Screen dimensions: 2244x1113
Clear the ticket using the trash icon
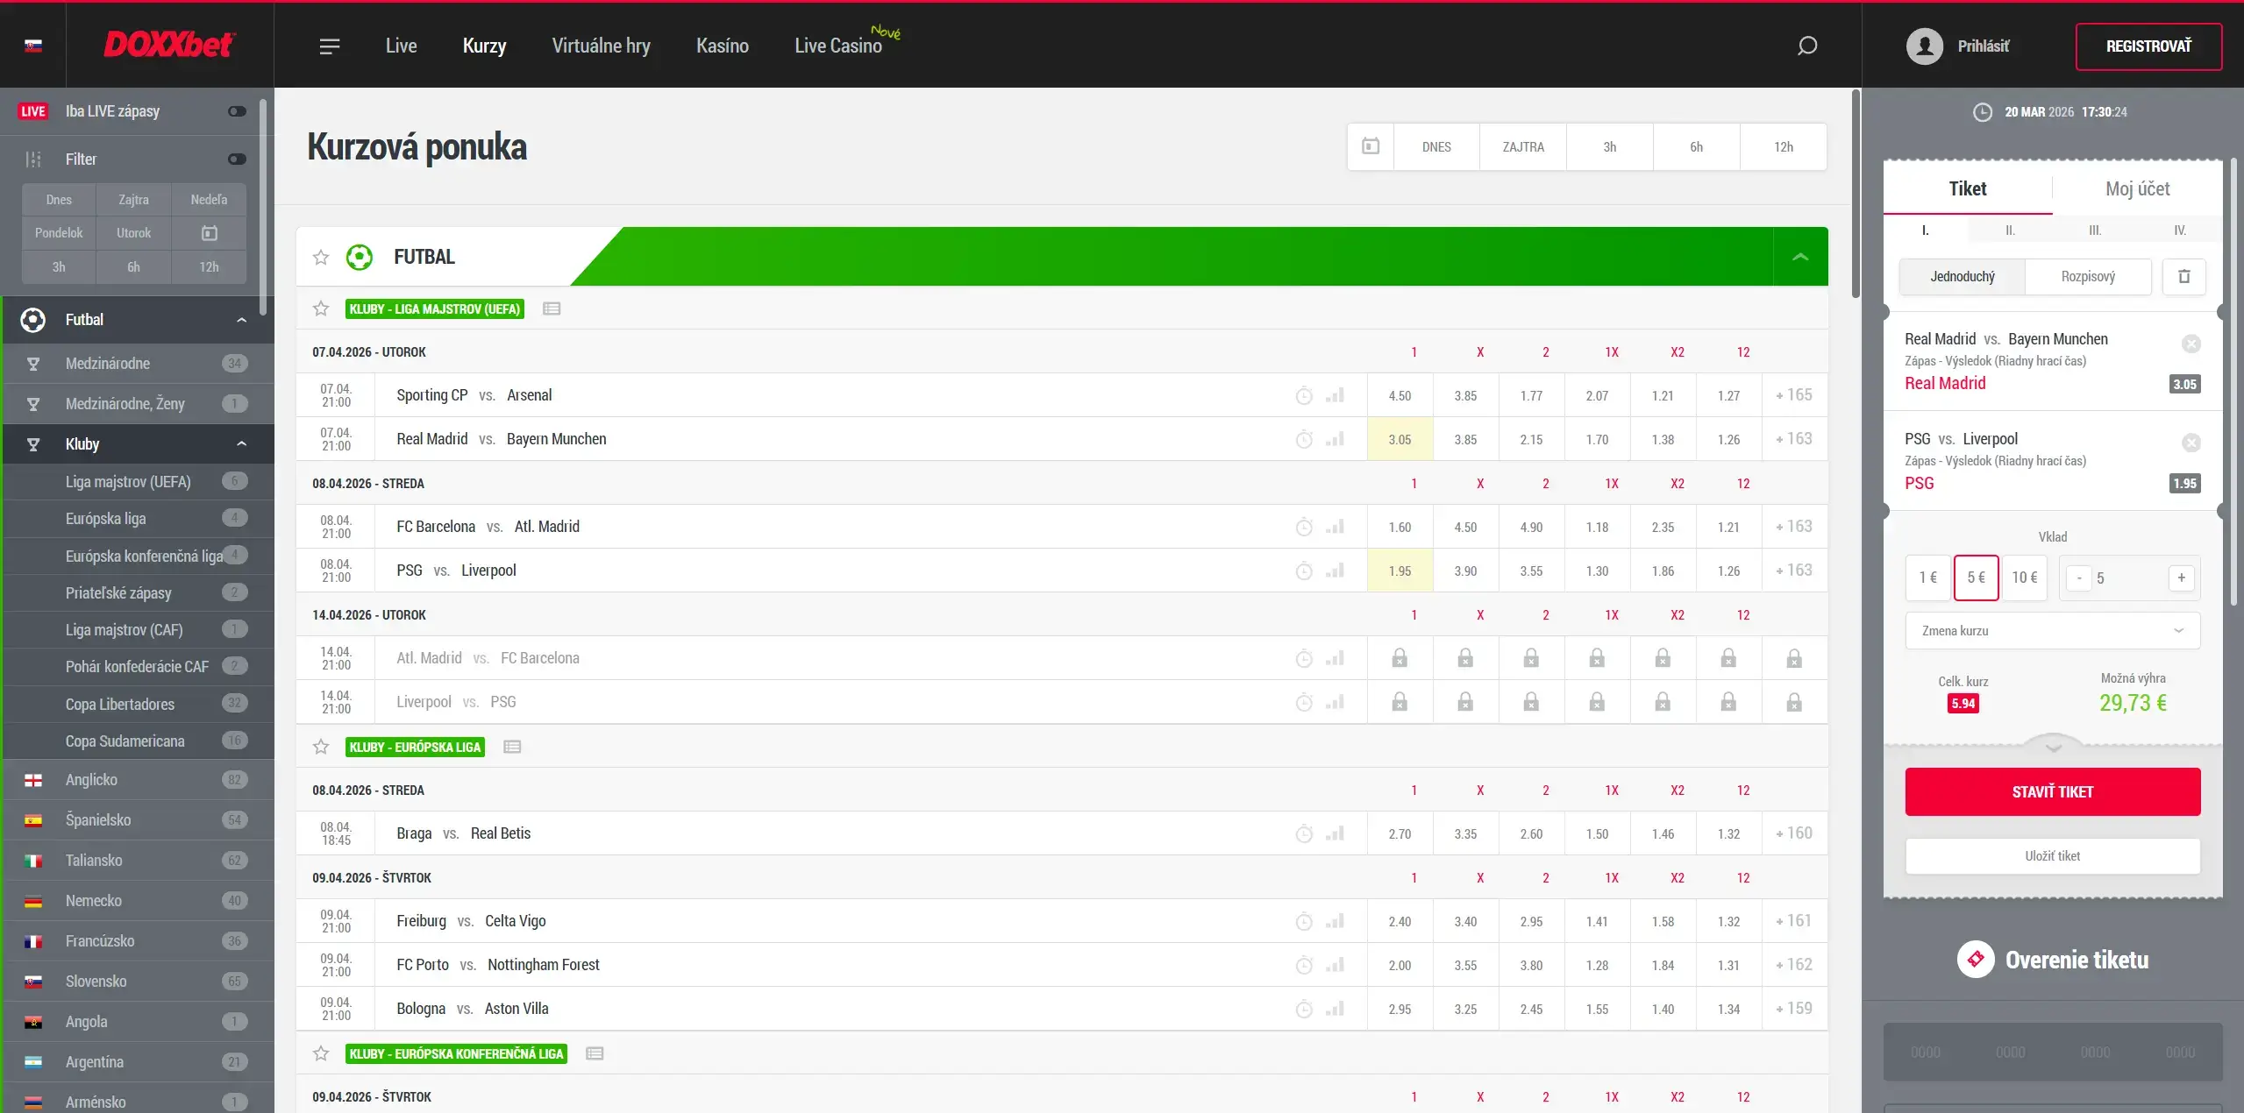[2184, 276]
